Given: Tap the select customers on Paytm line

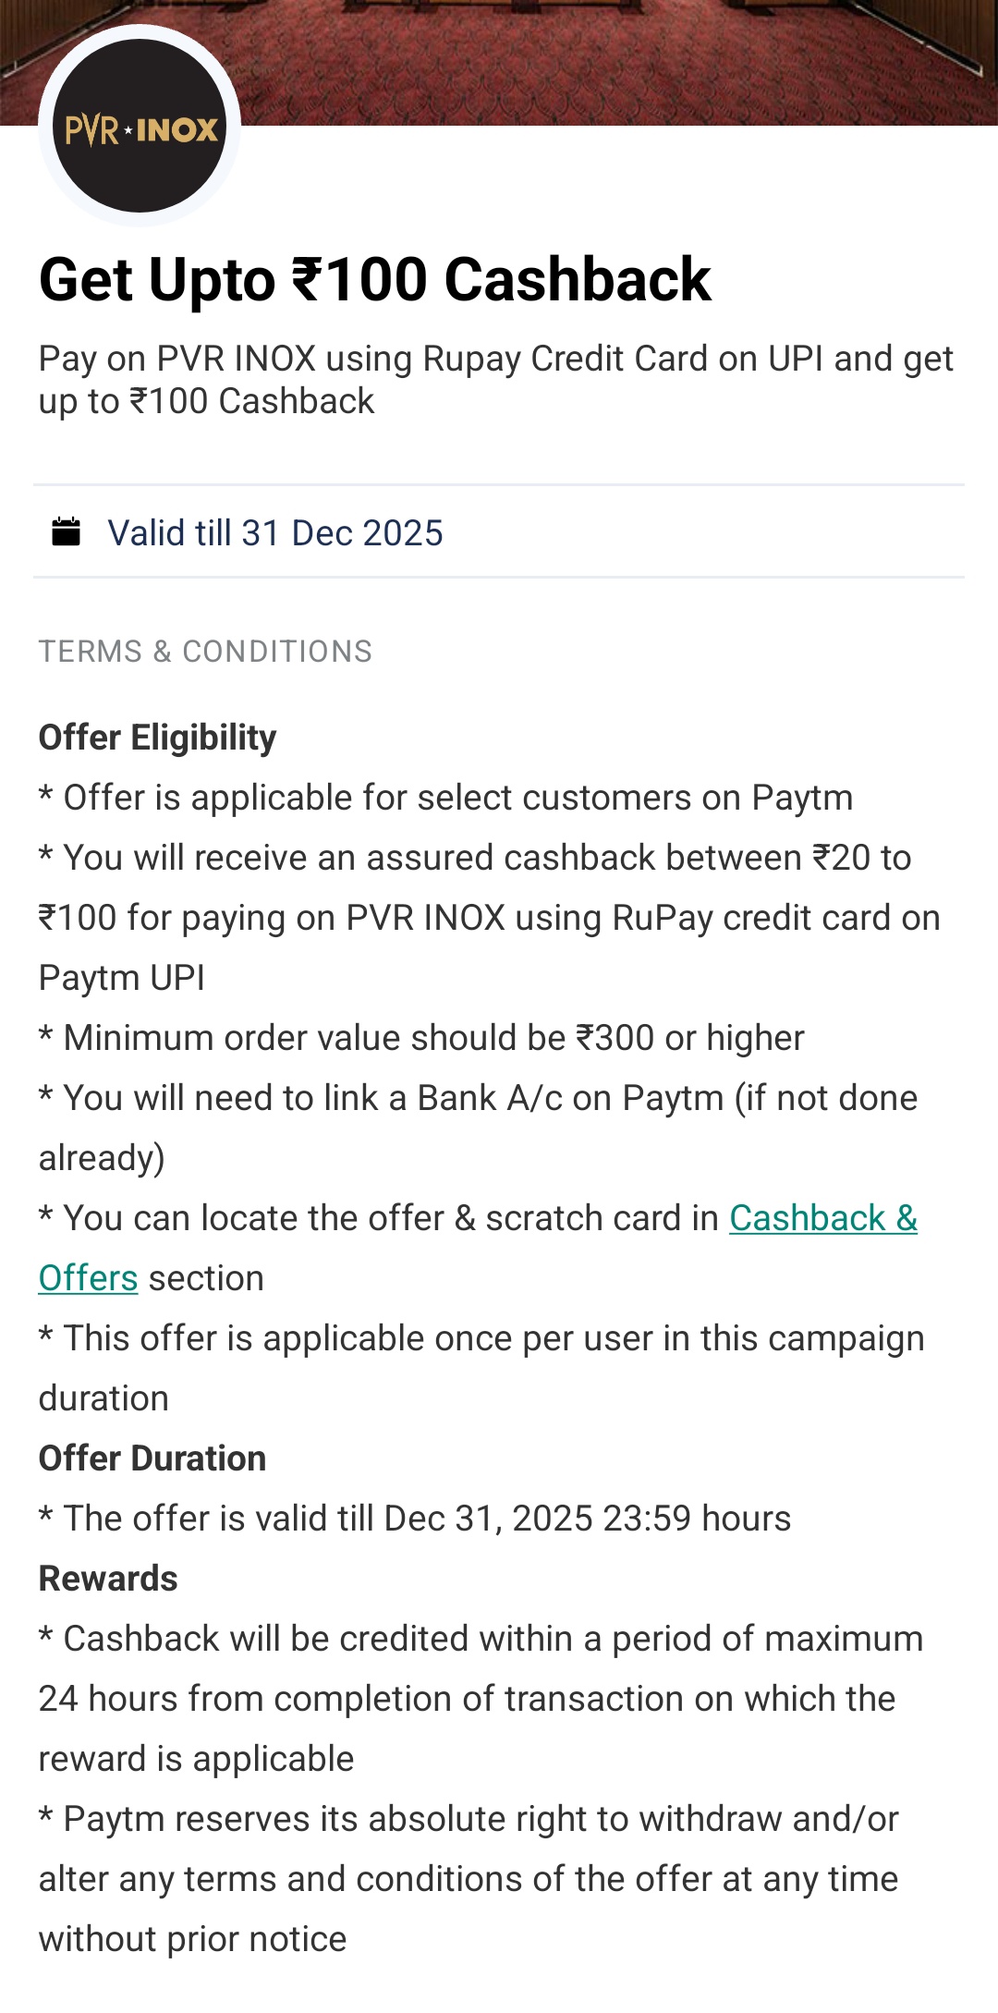Looking at the screenshot, I should [445, 798].
